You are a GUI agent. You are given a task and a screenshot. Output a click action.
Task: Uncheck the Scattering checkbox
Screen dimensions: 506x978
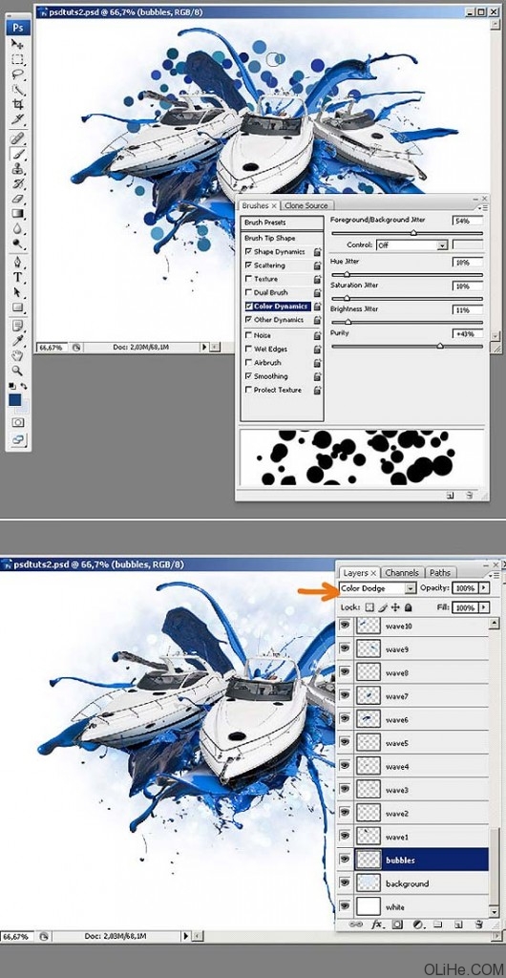[249, 266]
